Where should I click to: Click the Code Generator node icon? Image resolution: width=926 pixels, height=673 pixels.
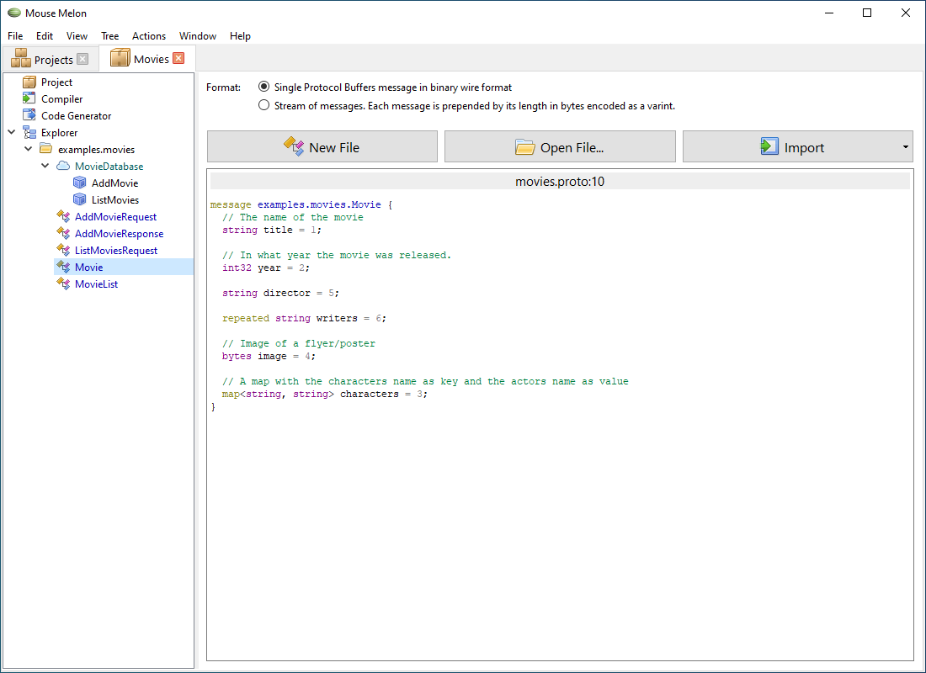[x=29, y=115]
